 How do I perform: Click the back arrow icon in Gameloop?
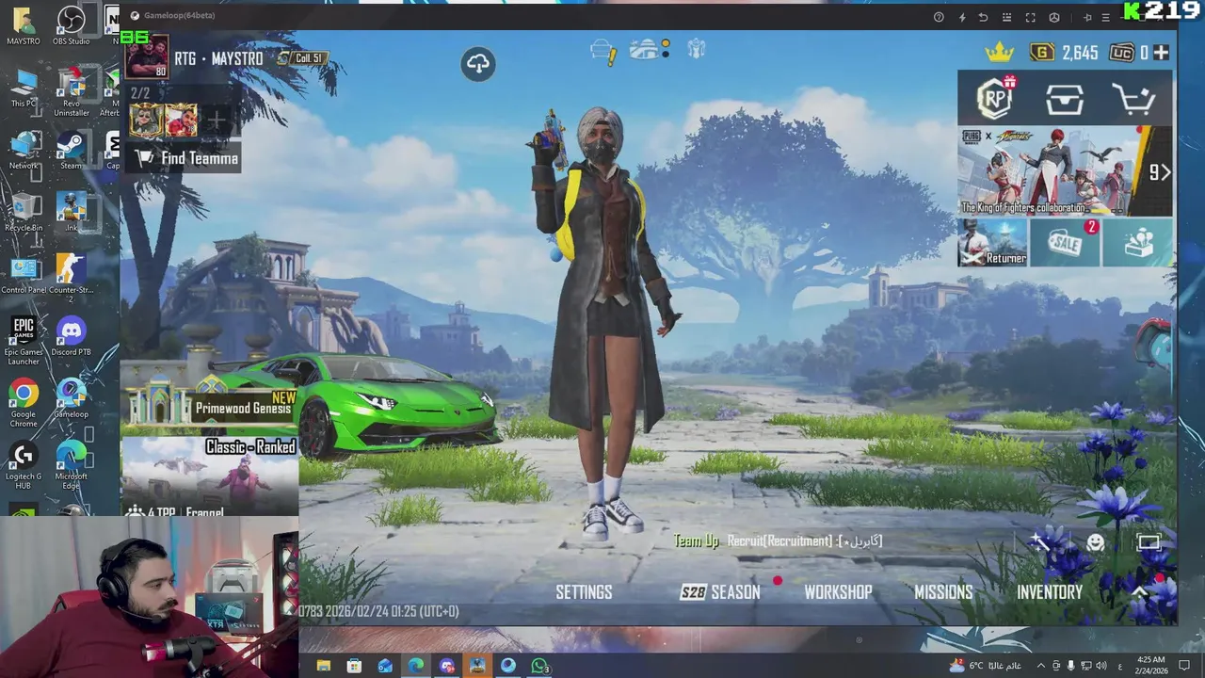(984, 17)
